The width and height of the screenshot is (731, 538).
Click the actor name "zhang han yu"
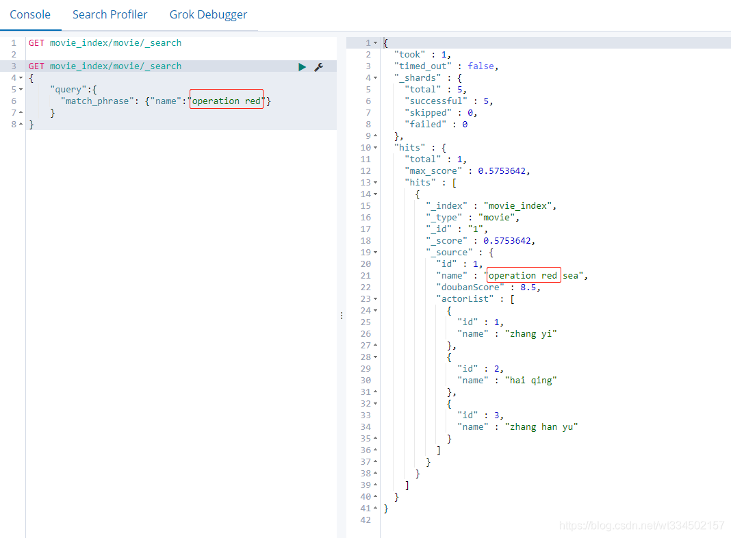(x=541, y=427)
